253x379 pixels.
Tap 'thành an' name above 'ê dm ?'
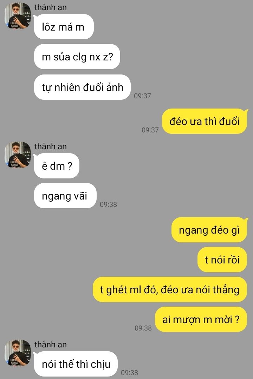tap(51, 146)
